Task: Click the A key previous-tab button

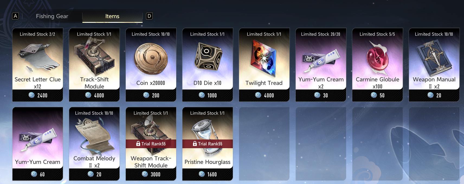Action: click(x=15, y=16)
